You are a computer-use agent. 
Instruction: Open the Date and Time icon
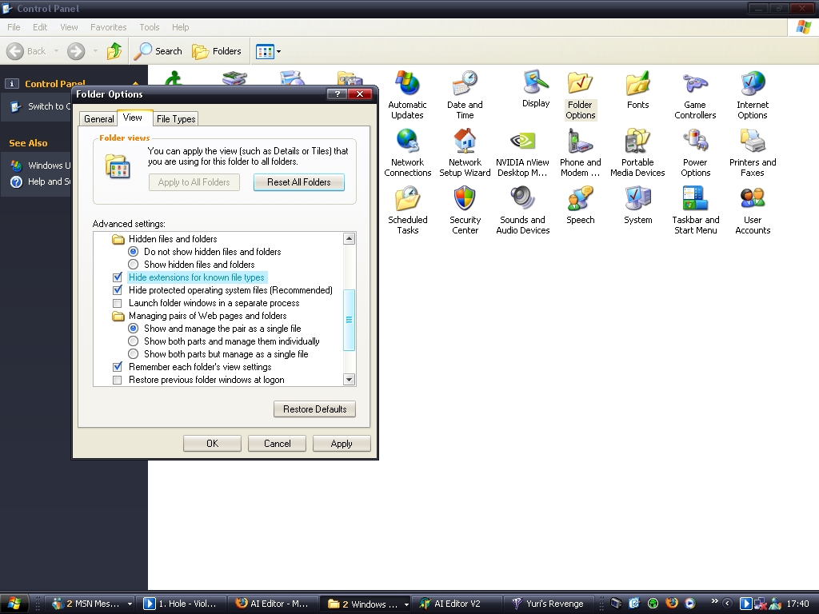pos(465,85)
